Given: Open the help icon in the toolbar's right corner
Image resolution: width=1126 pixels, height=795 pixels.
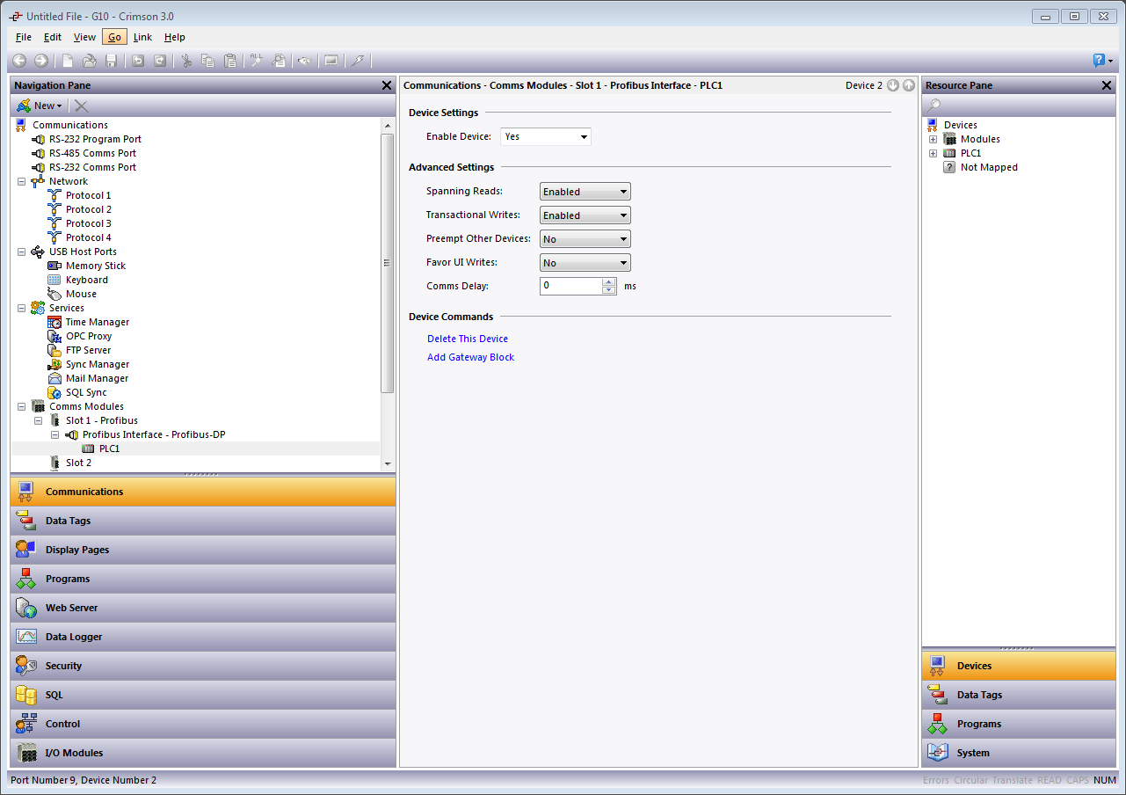Looking at the screenshot, I should pos(1100,61).
